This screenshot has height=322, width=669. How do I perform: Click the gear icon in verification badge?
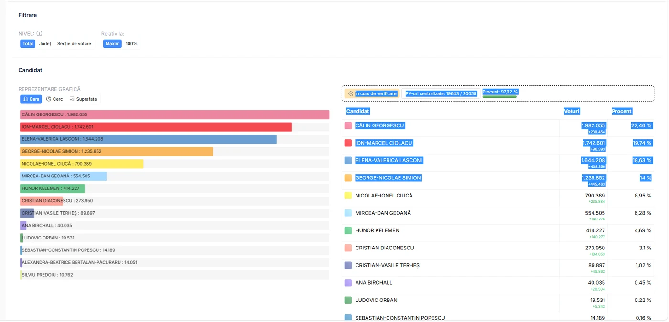(x=351, y=93)
